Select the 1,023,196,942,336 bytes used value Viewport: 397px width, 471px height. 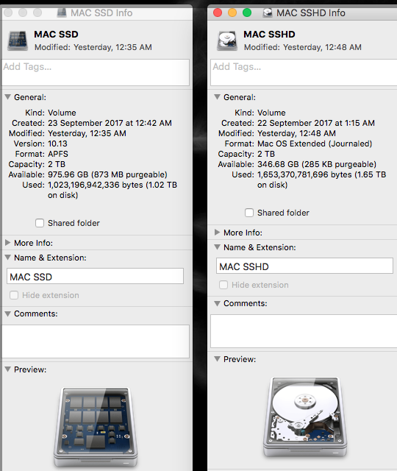click(112, 190)
